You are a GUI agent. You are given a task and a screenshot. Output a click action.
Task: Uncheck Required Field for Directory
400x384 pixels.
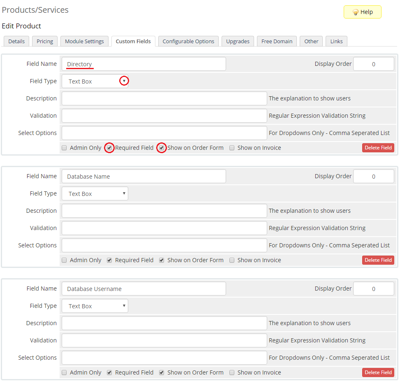109,148
